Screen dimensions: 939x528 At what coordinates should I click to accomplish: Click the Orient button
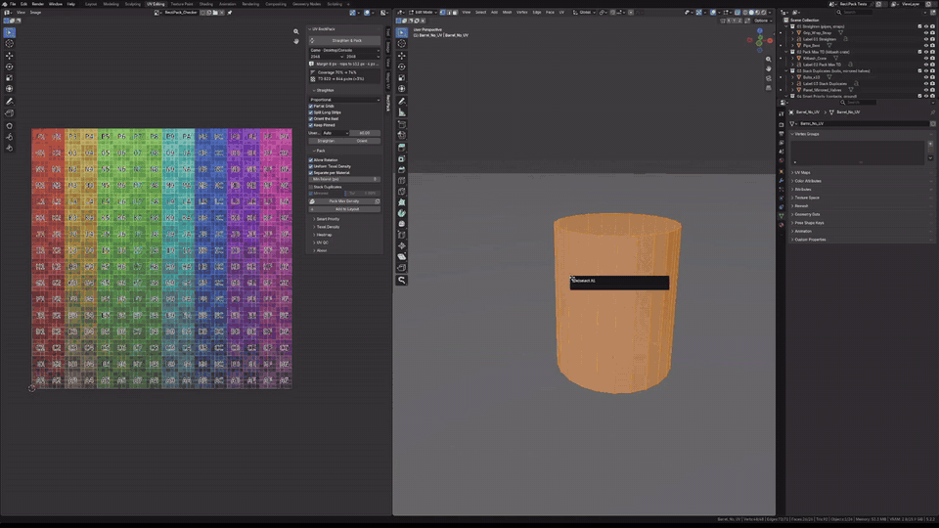click(362, 141)
